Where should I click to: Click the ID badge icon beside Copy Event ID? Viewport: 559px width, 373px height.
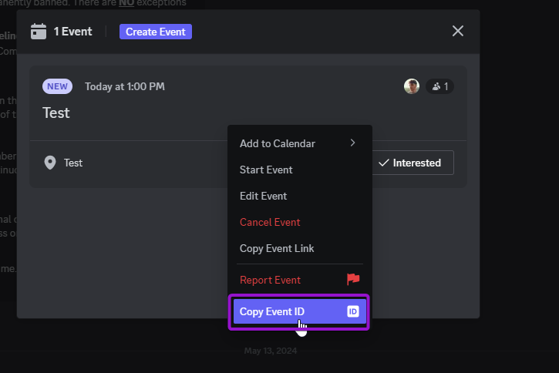coord(353,311)
